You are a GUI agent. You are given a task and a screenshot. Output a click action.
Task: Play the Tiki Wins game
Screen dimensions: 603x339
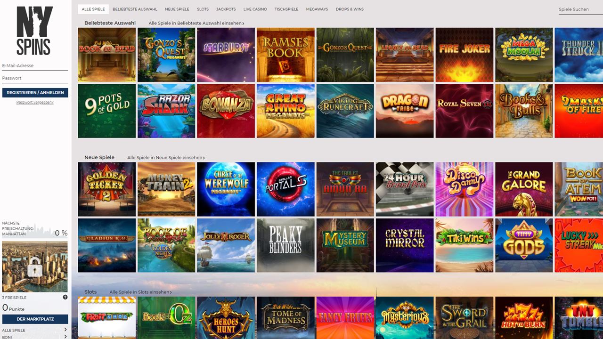464,245
